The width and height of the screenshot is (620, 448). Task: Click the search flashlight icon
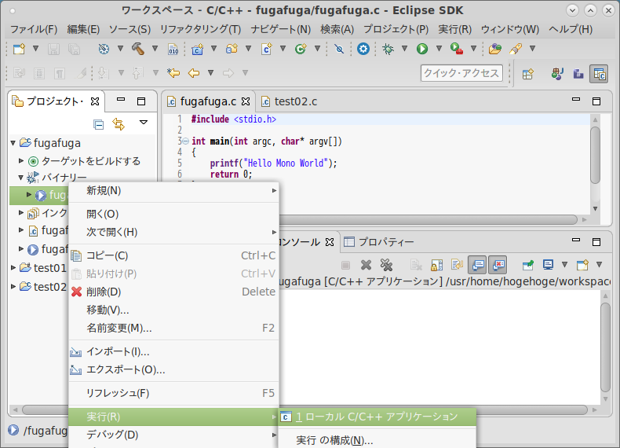click(516, 49)
